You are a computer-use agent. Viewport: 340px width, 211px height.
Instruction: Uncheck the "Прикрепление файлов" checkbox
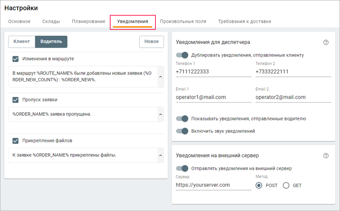15,141
